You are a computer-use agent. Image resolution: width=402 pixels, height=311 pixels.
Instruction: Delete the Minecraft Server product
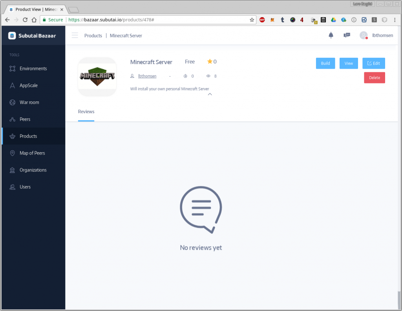point(374,78)
